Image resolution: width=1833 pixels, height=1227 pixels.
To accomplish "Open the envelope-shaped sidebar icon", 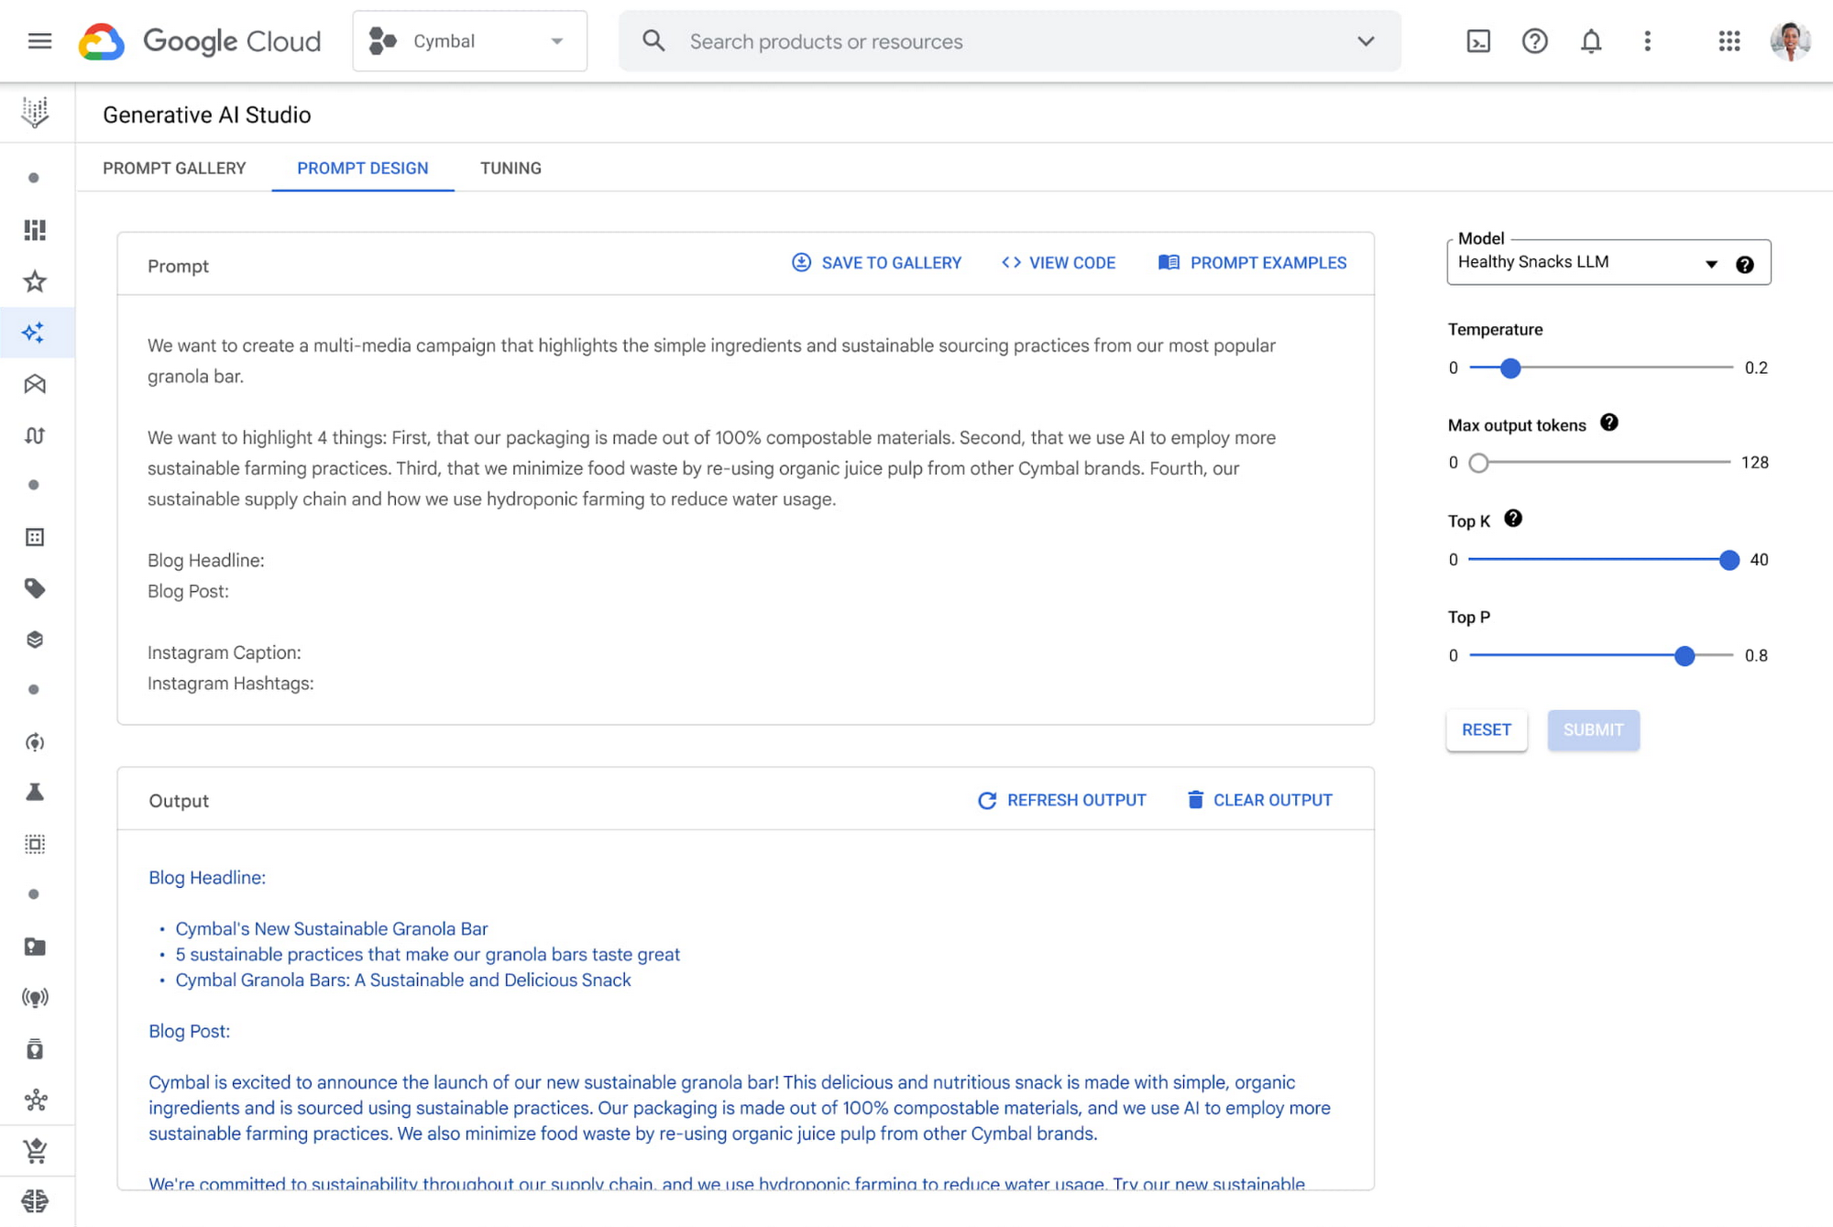I will [35, 384].
